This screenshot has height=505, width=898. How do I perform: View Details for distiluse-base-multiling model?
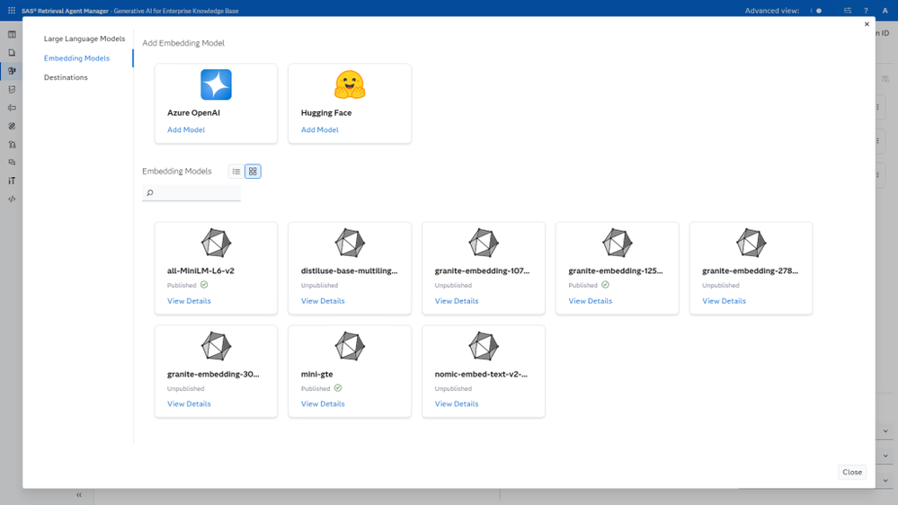[323, 301]
